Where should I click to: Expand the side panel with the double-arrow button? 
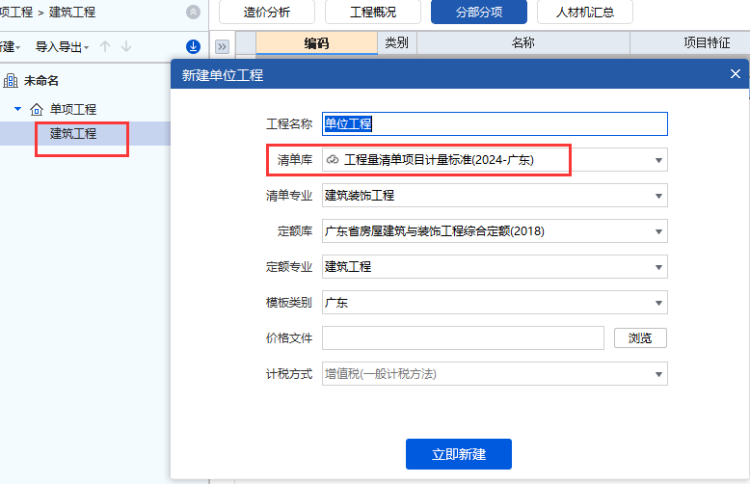[x=222, y=47]
